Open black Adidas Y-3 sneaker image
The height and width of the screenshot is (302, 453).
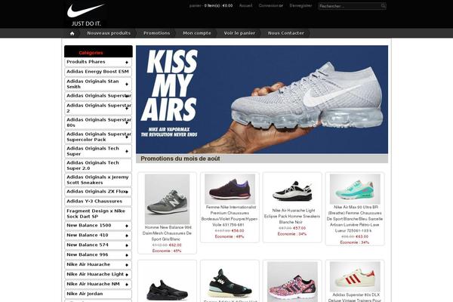[x=230, y=283]
